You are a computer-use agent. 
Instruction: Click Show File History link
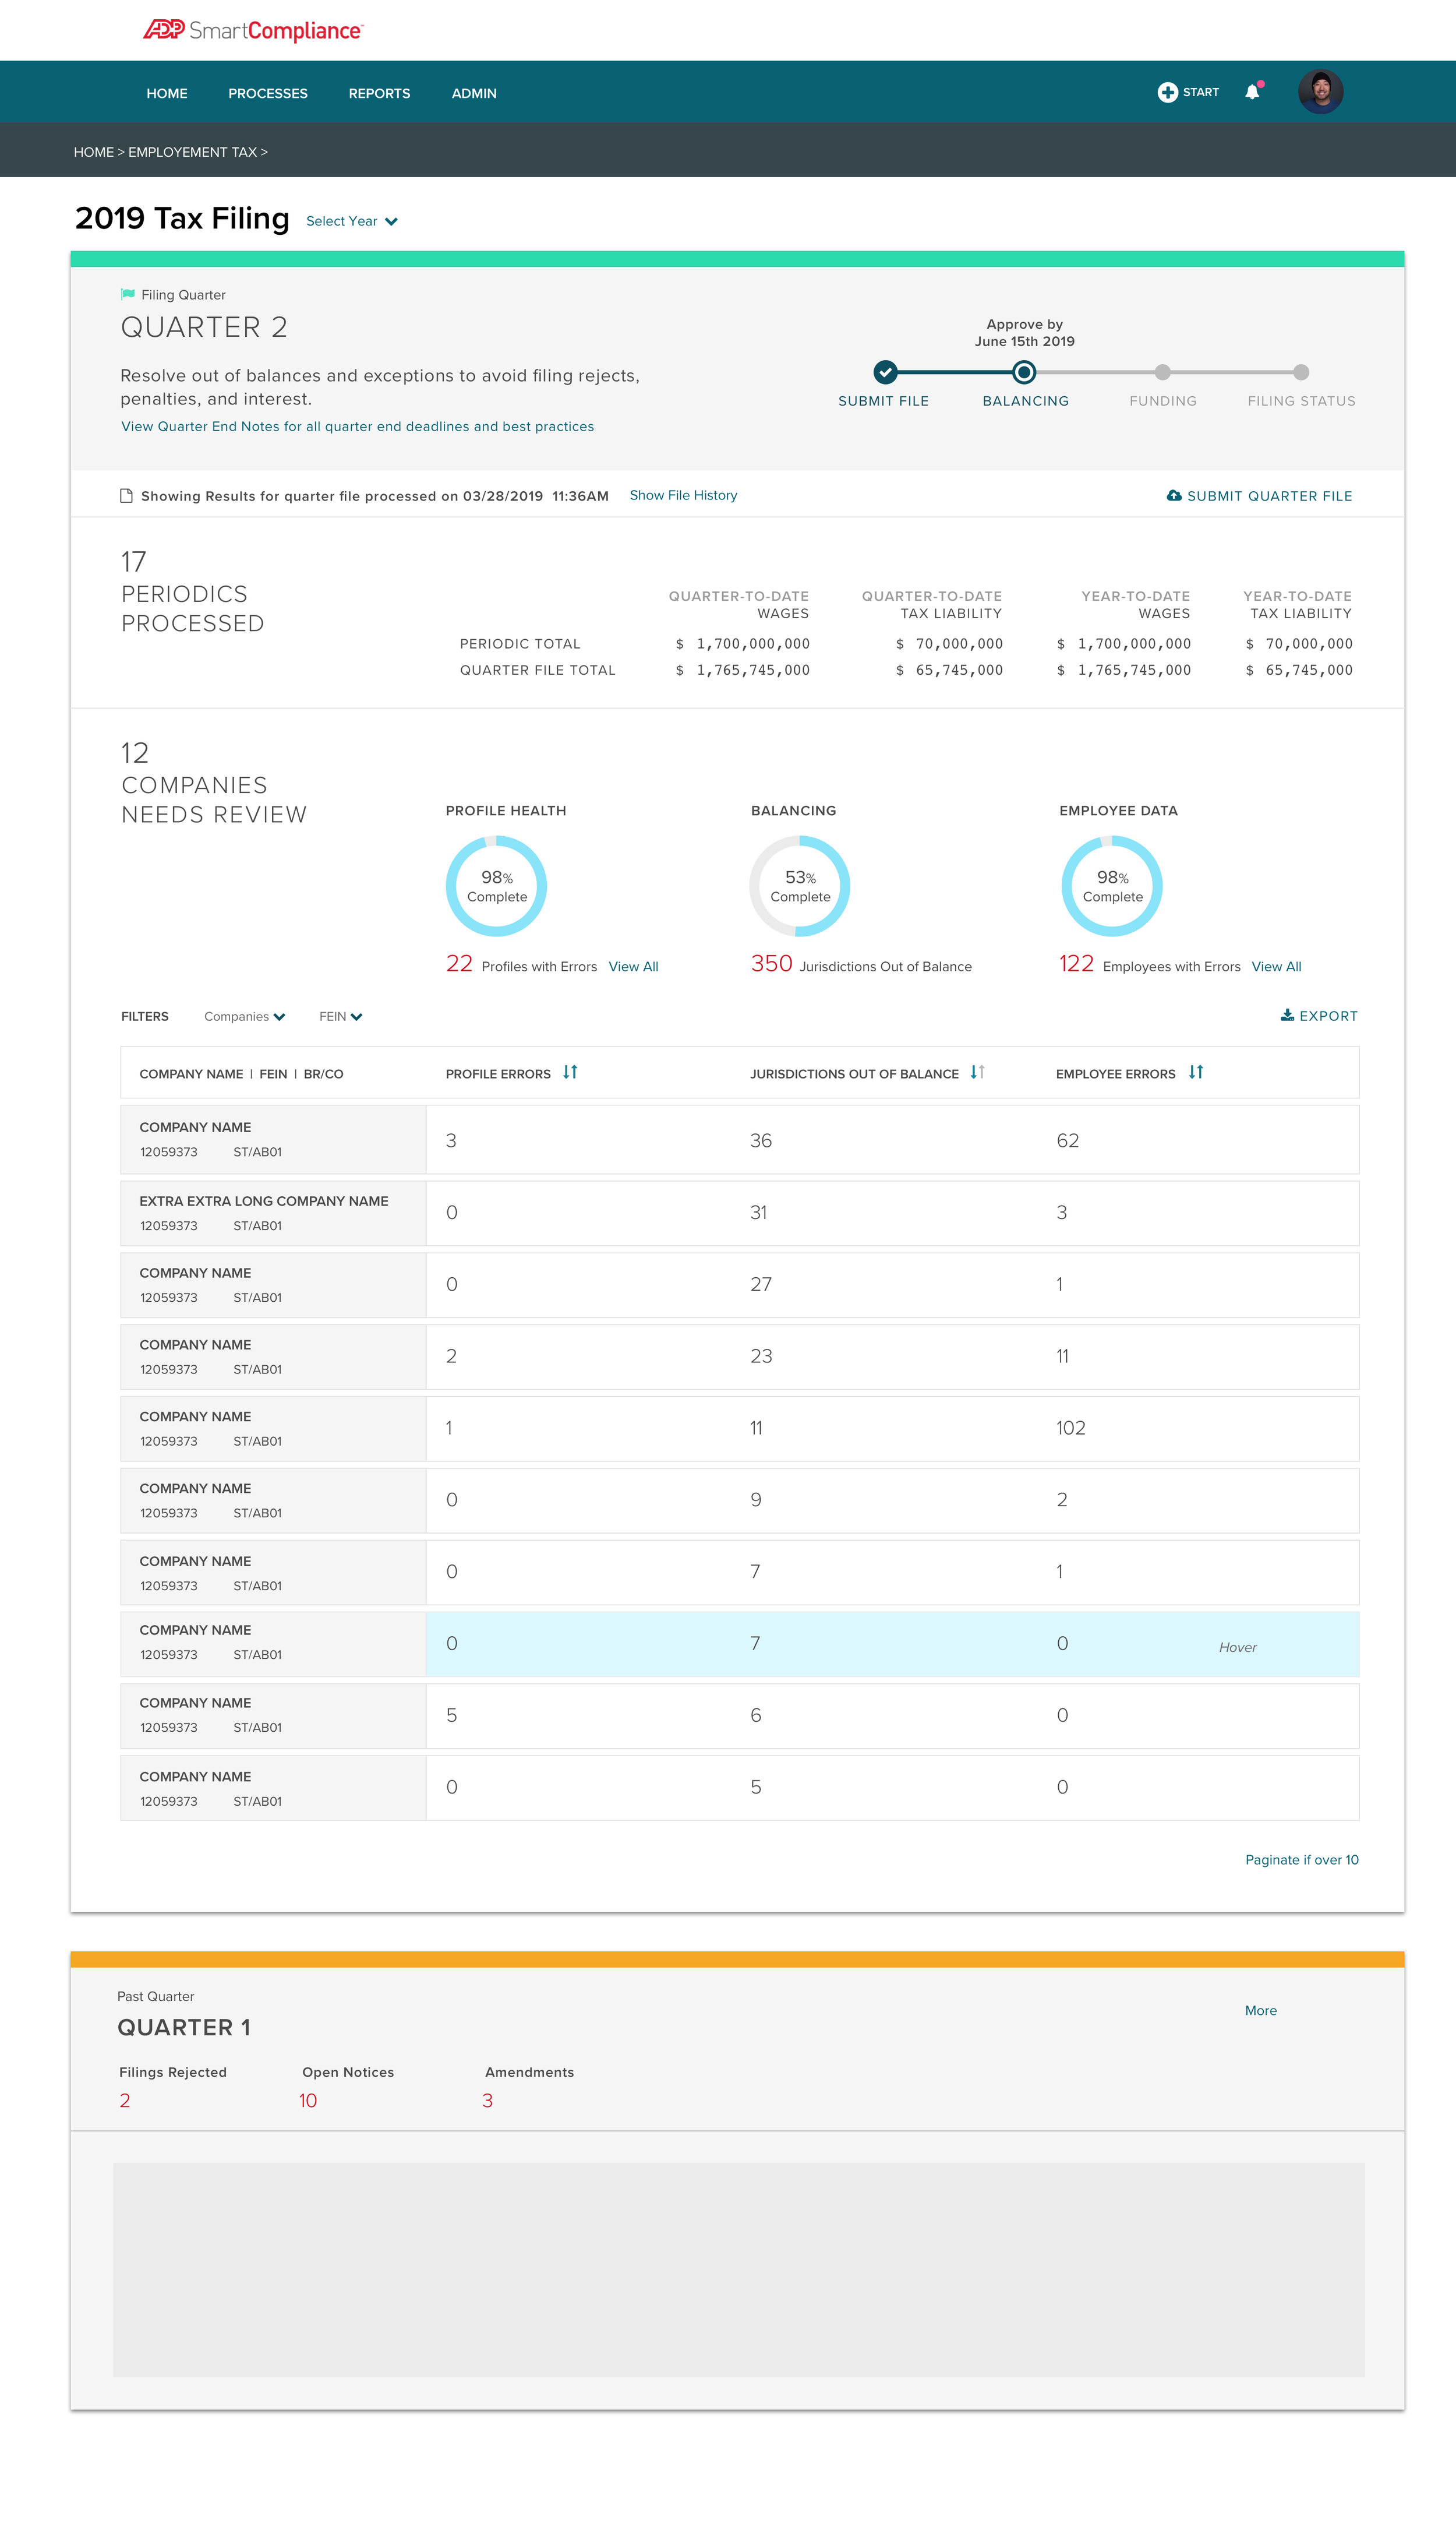point(683,495)
